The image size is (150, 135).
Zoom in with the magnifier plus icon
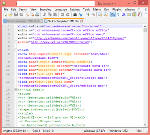click(88, 15)
